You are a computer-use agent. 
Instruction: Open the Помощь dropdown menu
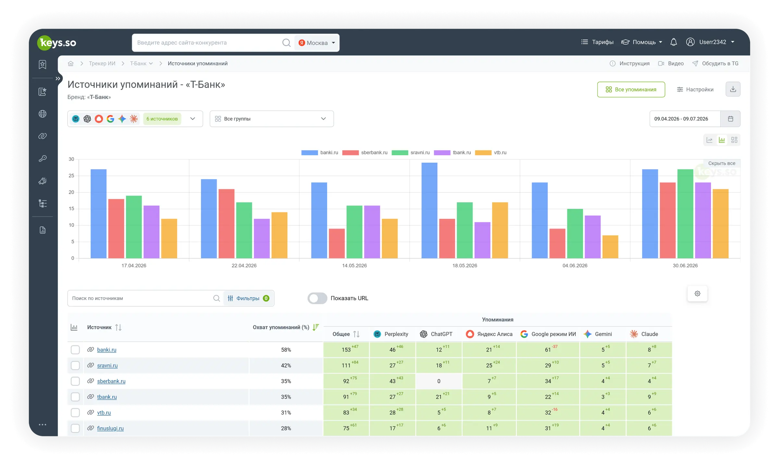[642, 42]
